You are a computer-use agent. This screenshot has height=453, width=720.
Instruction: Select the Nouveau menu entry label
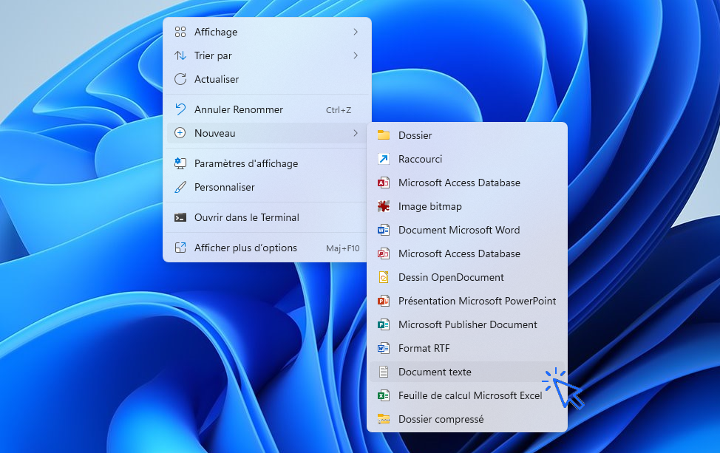215,133
